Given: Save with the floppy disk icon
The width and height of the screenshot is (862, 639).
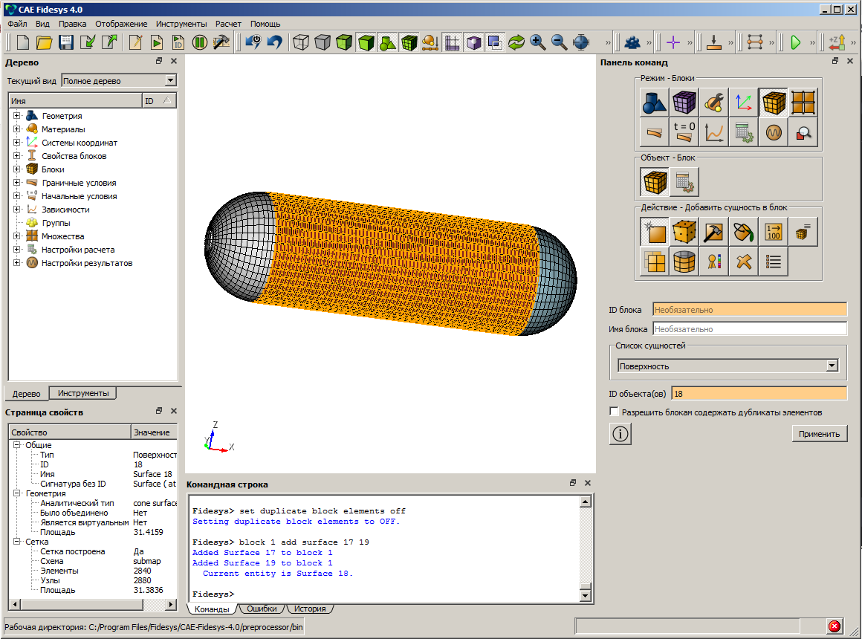Looking at the screenshot, I should (x=66, y=42).
